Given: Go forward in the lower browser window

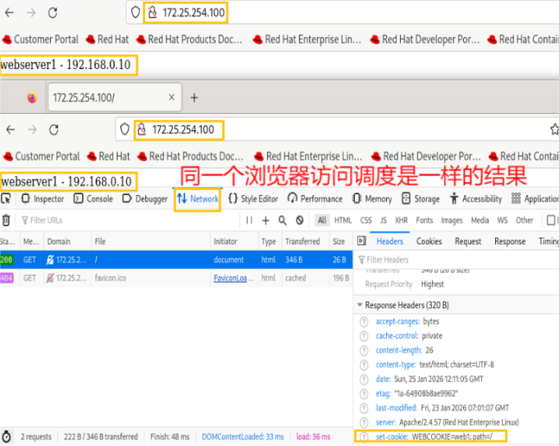Looking at the screenshot, I should click(32, 130).
